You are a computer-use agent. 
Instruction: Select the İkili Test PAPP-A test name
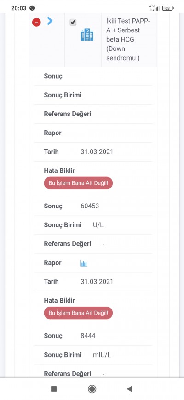tap(128, 40)
